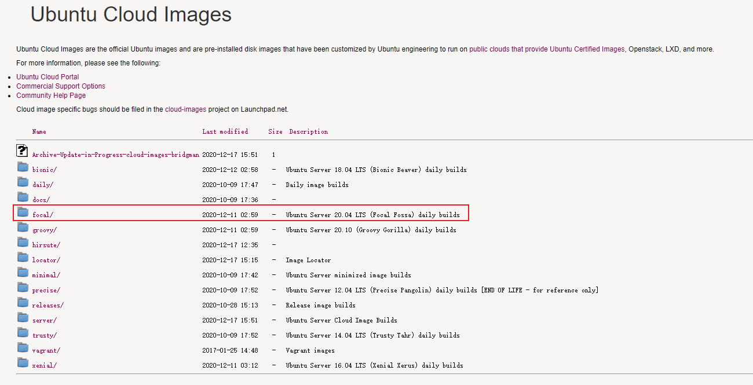Select the Bionic Beaver 18.04 LTS description text

tap(376, 170)
